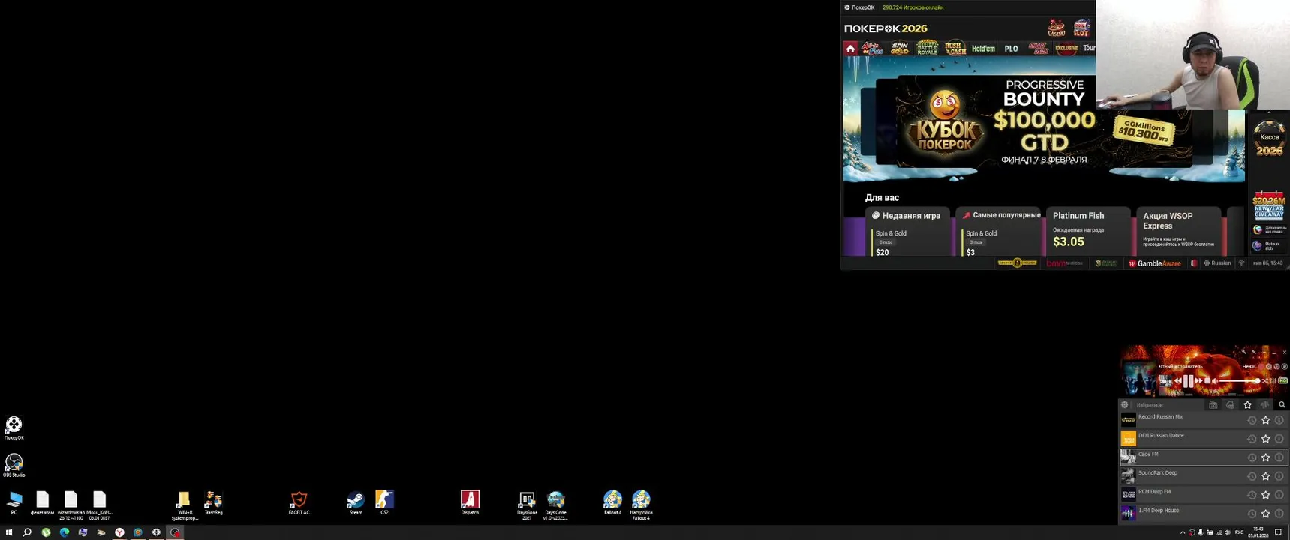Viewport: 1290px width, 540px height.
Task: Select the SoundPark Deep station
Action: 1204,476
